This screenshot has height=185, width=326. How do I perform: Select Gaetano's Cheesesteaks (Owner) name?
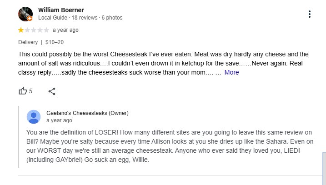88,113
